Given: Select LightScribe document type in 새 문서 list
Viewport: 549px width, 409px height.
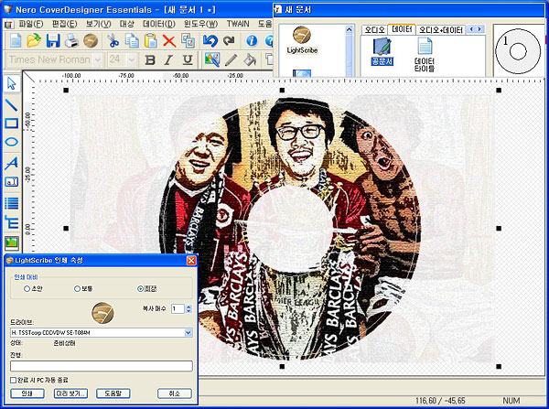Looking at the screenshot, I should (x=302, y=40).
